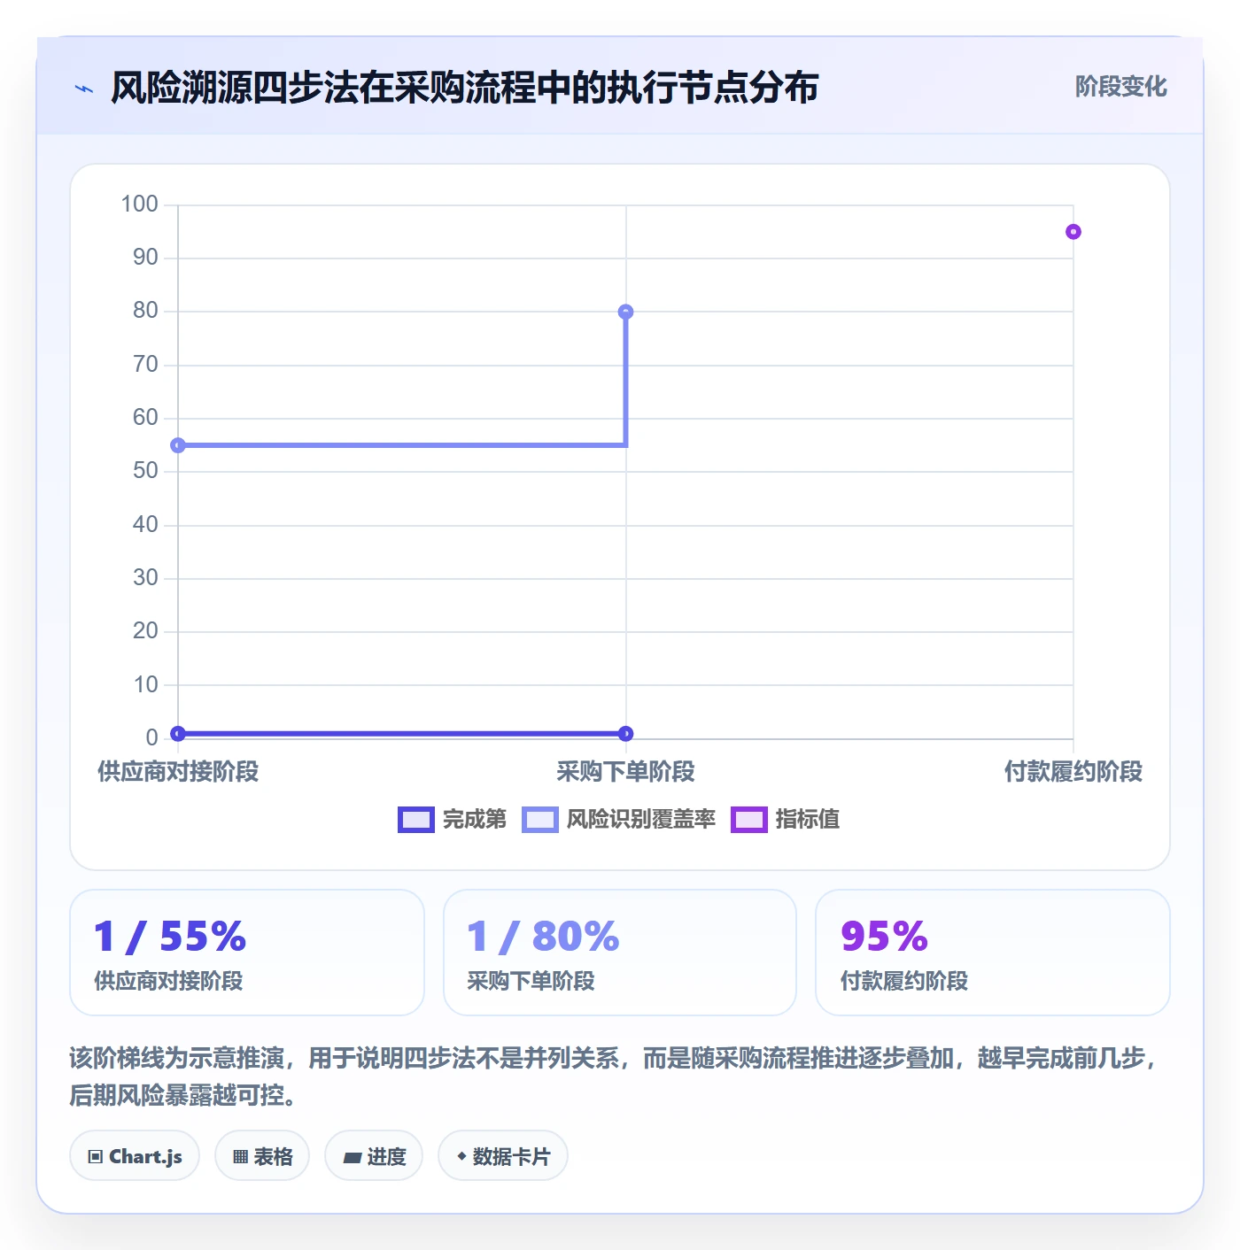The width and height of the screenshot is (1240, 1250).
Task: Click the chart title 风险溯源四步法
Action: click(x=465, y=88)
